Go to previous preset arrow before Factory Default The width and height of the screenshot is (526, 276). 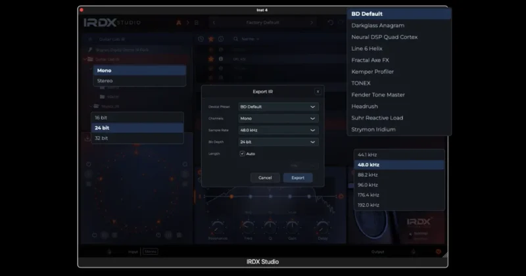(214, 22)
